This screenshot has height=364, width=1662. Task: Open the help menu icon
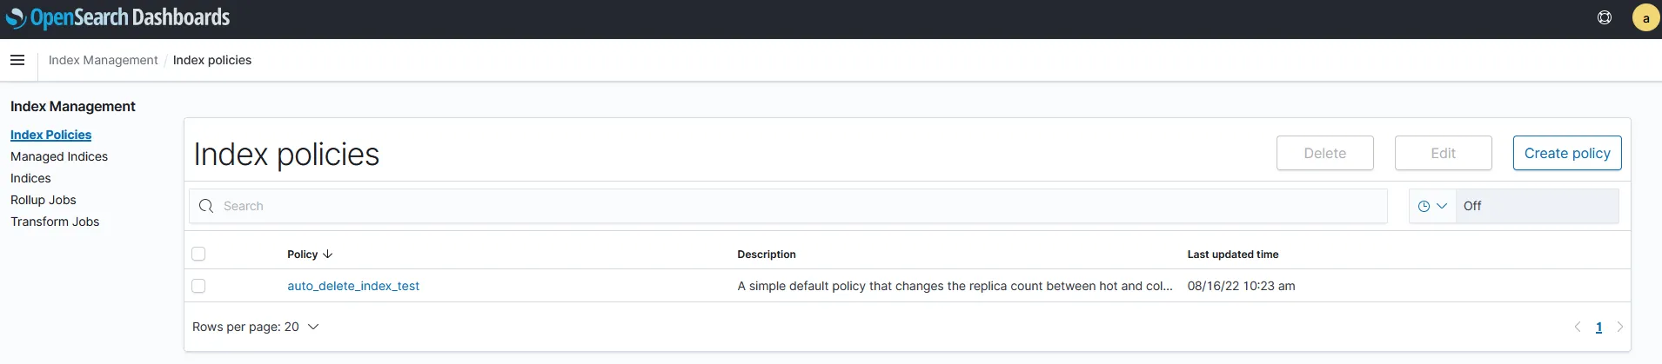point(1605,17)
